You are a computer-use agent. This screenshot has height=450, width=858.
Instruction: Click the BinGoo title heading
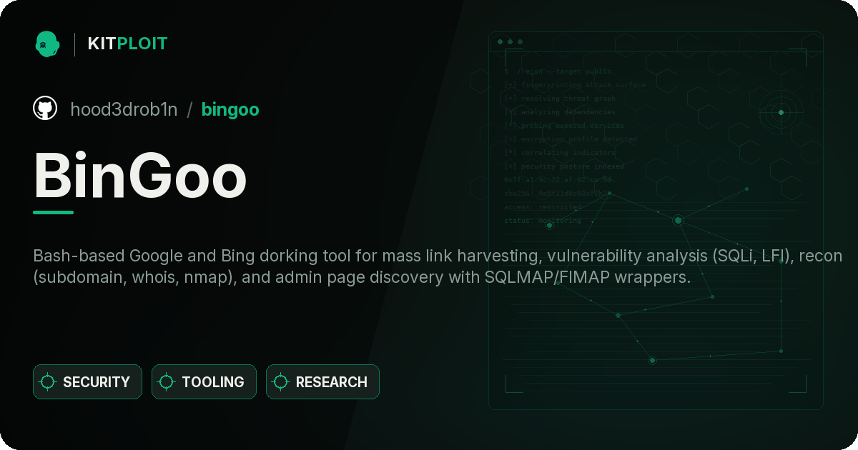pos(140,176)
